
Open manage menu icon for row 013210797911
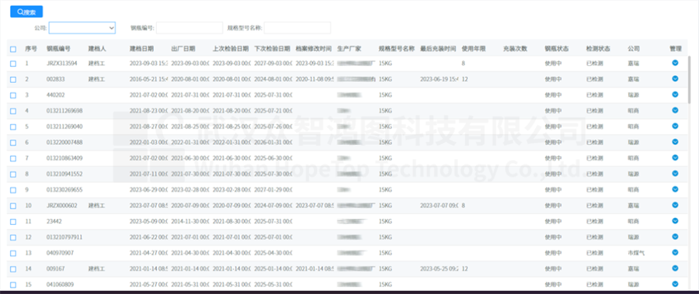(x=675, y=237)
